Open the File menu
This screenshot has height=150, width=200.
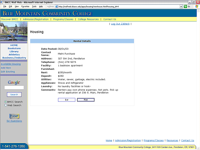[5, 7]
